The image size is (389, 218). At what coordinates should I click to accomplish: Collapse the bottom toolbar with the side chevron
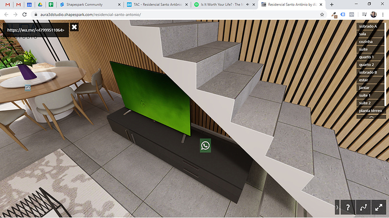(337, 207)
